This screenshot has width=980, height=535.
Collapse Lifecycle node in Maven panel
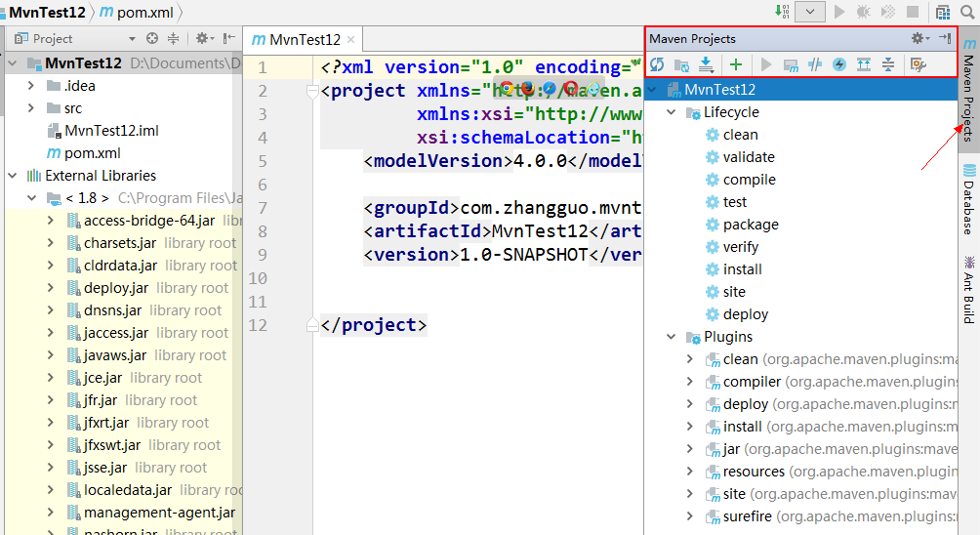[672, 112]
